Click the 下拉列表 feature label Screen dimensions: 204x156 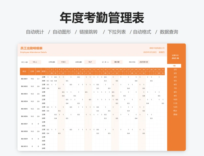click(117, 32)
